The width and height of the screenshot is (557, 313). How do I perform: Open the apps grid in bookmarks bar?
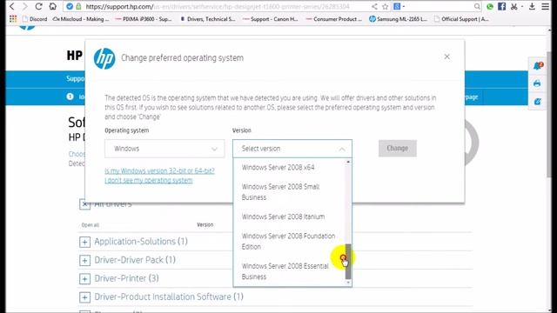point(13,19)
